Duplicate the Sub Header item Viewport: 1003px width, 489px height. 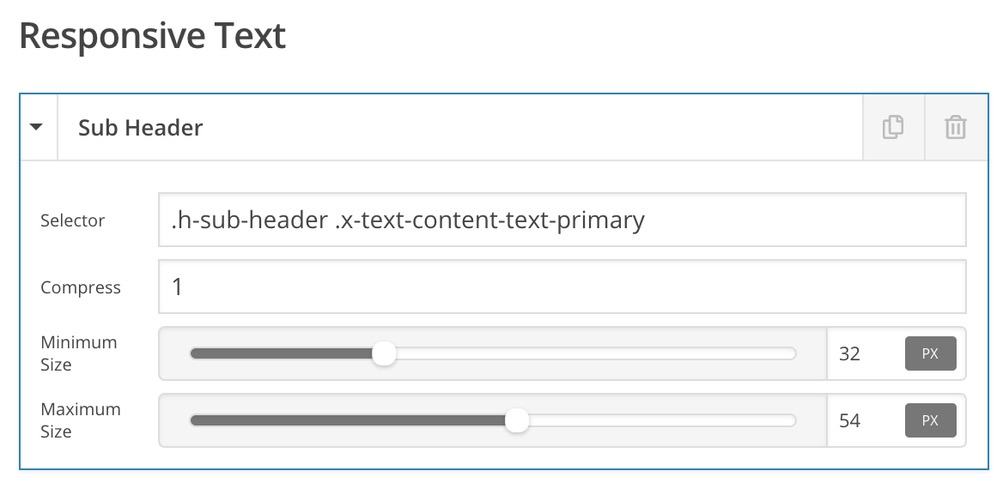894,127
